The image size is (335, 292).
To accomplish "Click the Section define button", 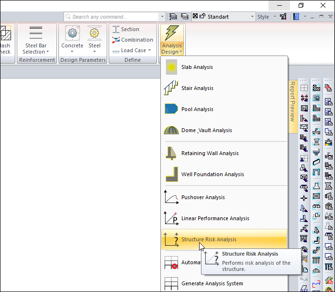I will (126, 29).
